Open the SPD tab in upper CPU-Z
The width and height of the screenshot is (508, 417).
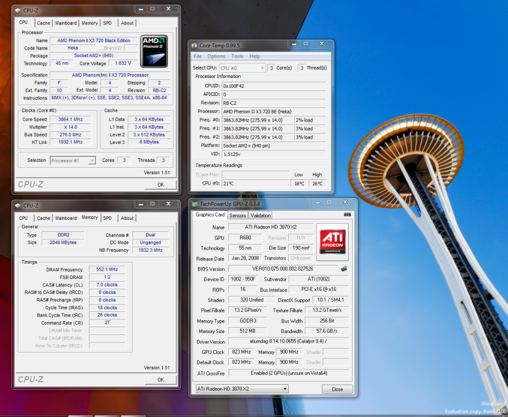pyautogui.click(x=107, y=23)
